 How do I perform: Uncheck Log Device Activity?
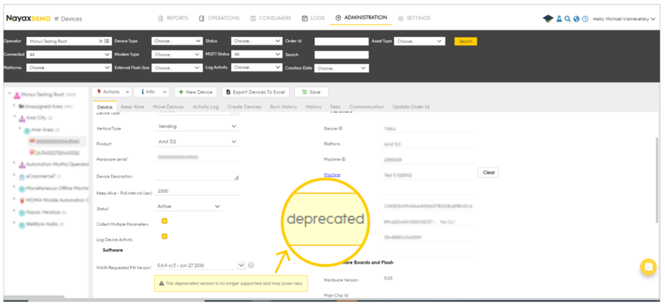(x=164, y=236)
